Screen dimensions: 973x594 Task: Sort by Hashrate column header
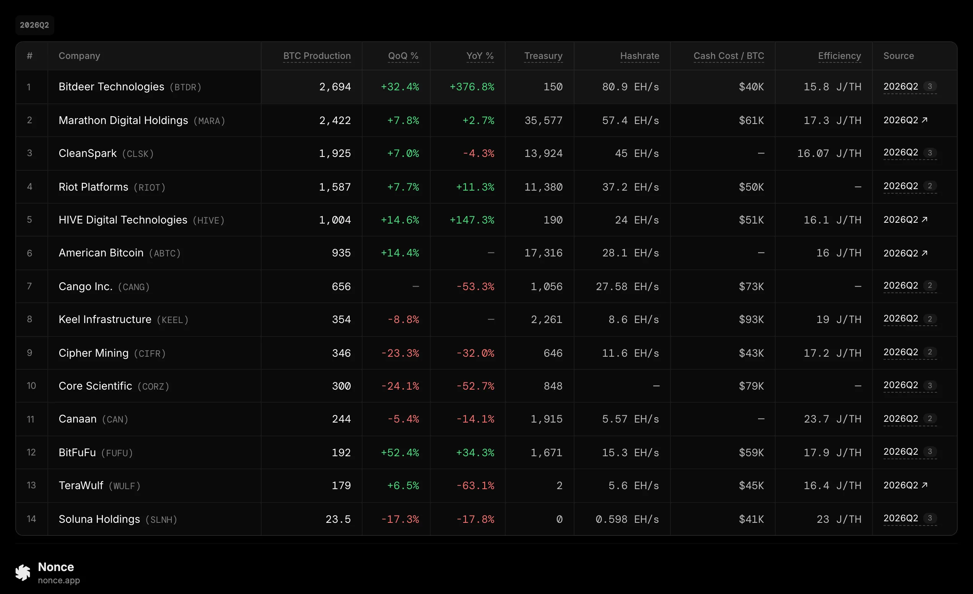coord(640,56)
